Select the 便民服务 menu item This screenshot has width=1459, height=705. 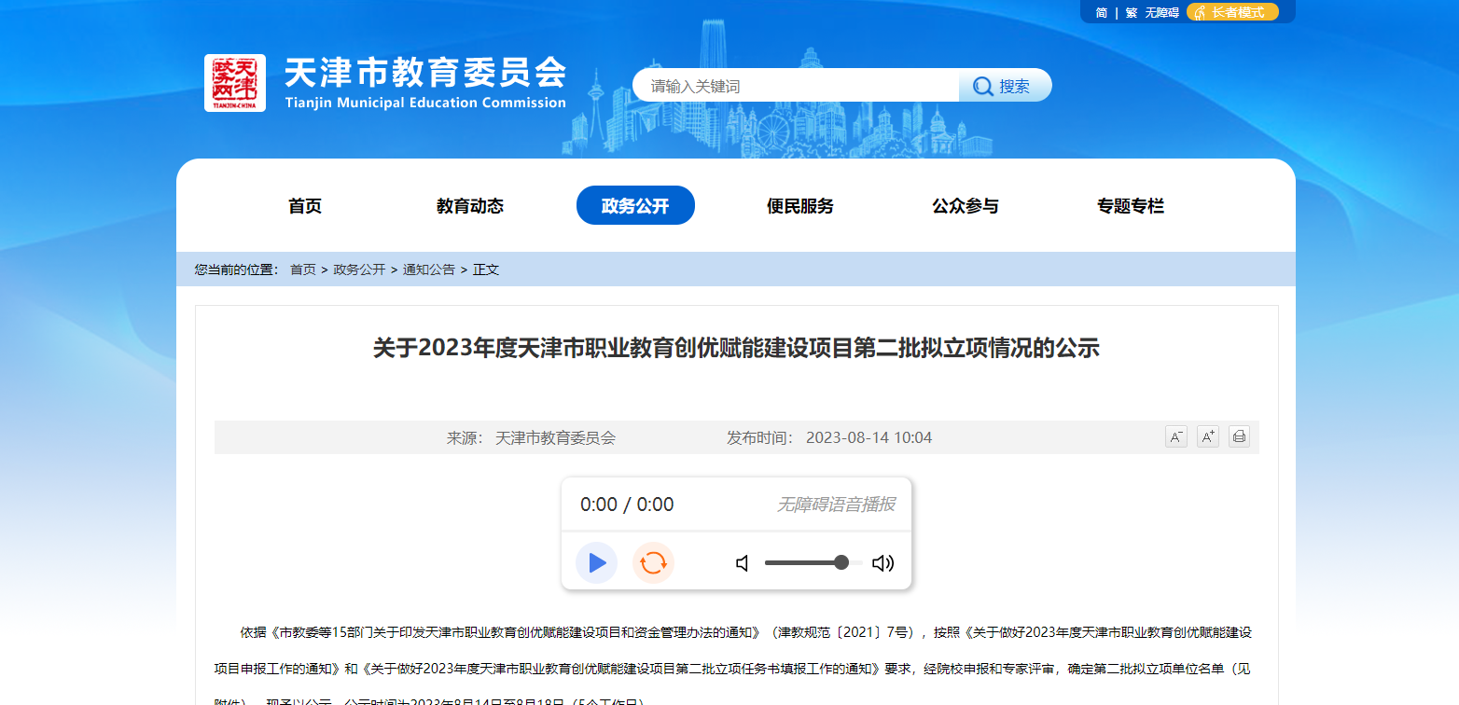coord(800,206)
